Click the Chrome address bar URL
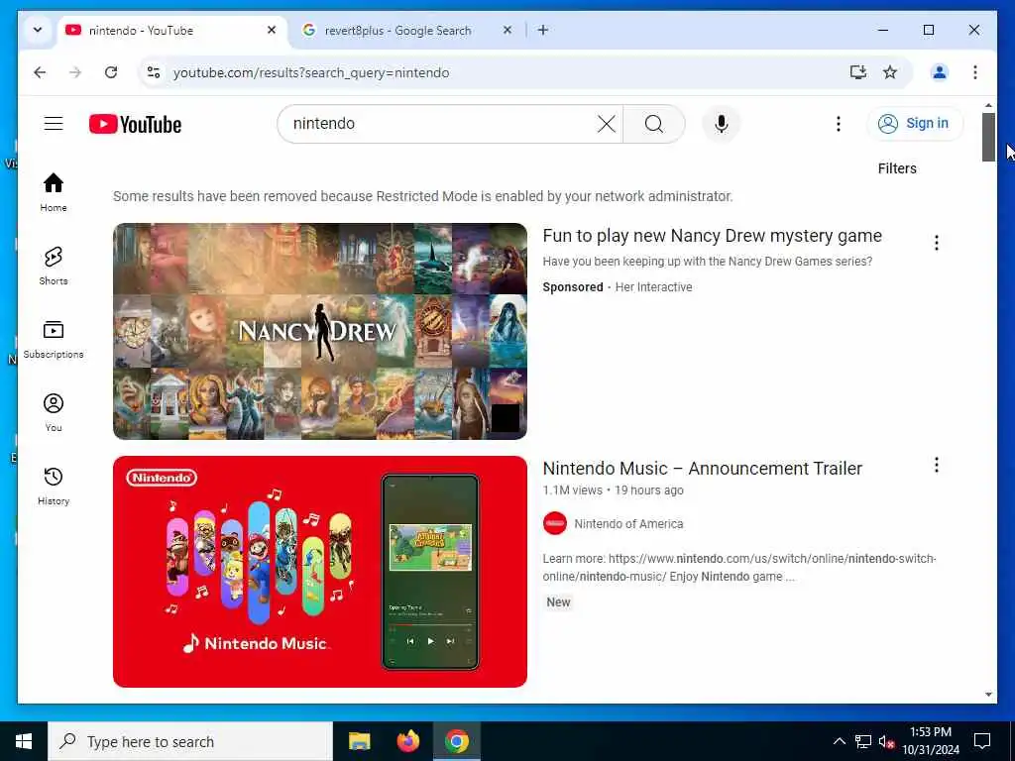The image size is (1015, 761). [311, 72]
